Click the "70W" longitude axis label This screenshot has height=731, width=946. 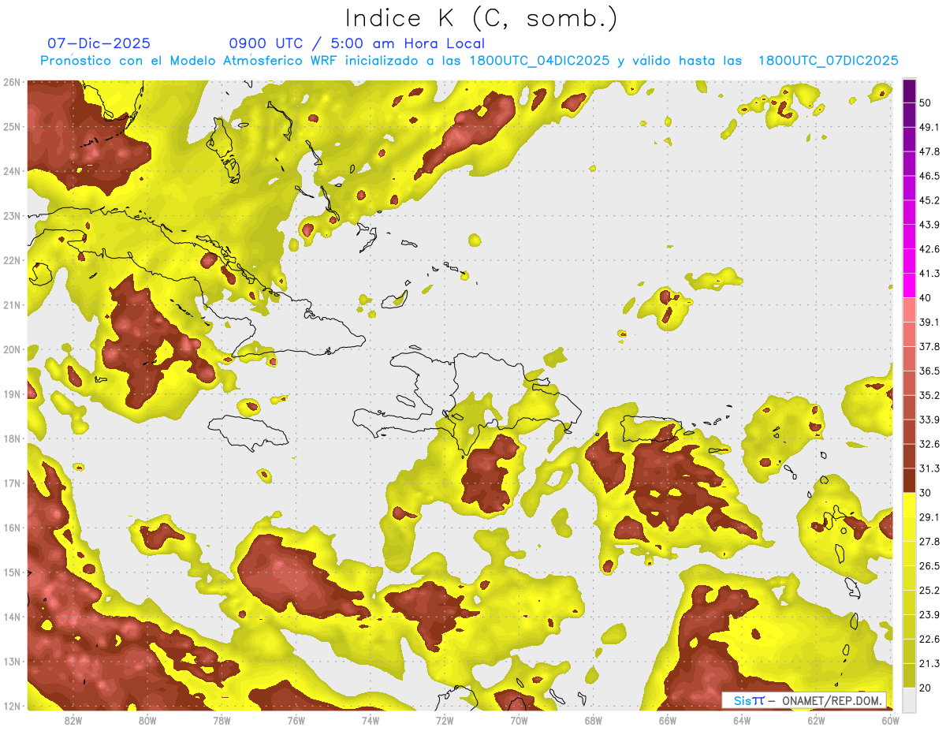pos(519,720)
